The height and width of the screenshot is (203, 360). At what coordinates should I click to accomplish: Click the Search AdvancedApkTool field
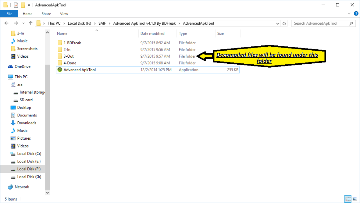pyautogui.click(x=323, y=23)
